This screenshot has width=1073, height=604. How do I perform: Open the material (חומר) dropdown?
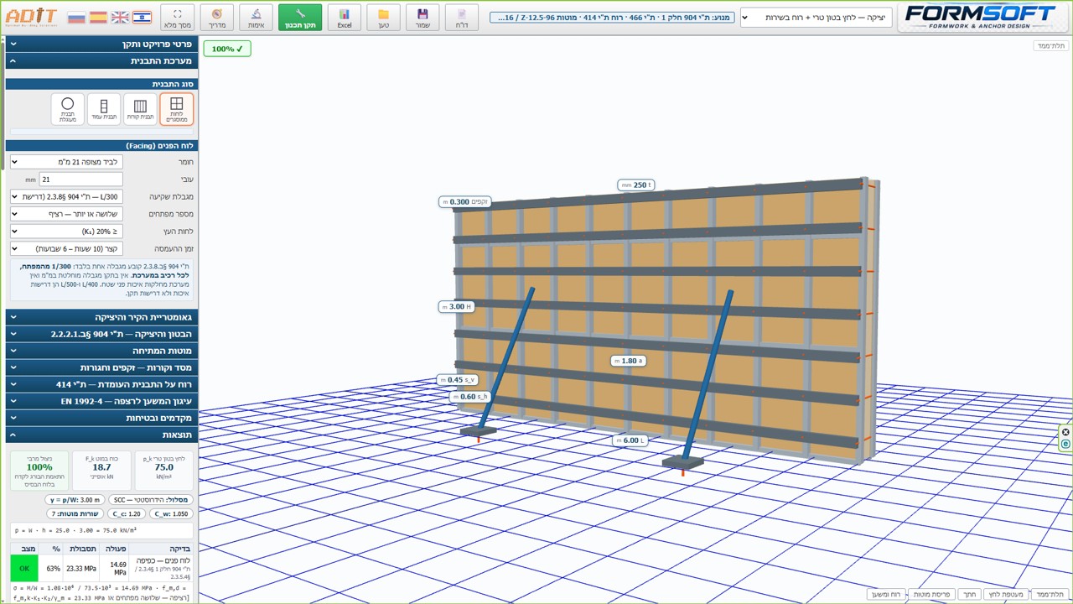pos(66,161)
